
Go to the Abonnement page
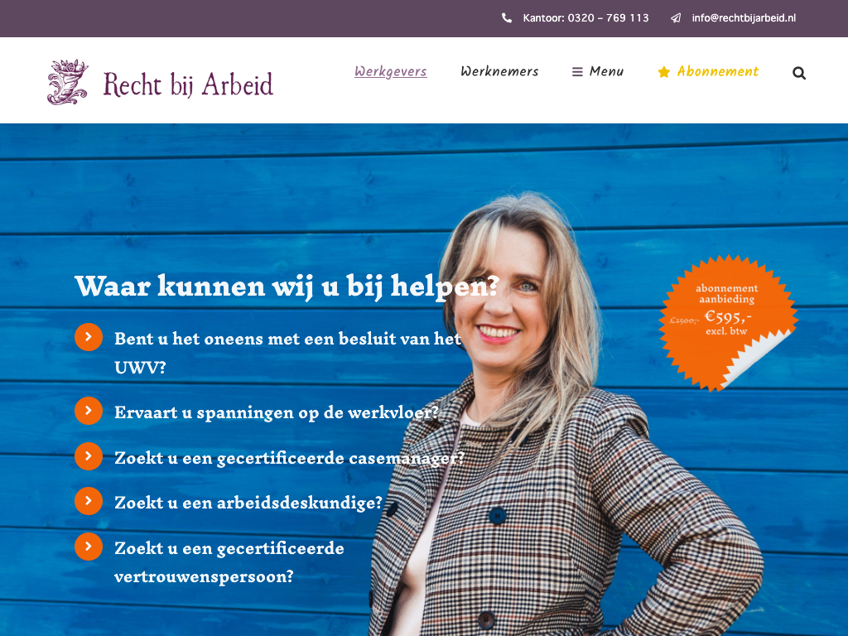718,71
